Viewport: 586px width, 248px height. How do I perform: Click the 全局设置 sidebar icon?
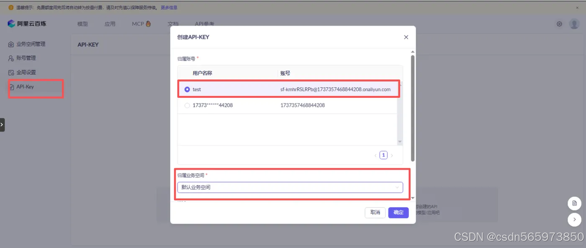(x=11, y=72)
